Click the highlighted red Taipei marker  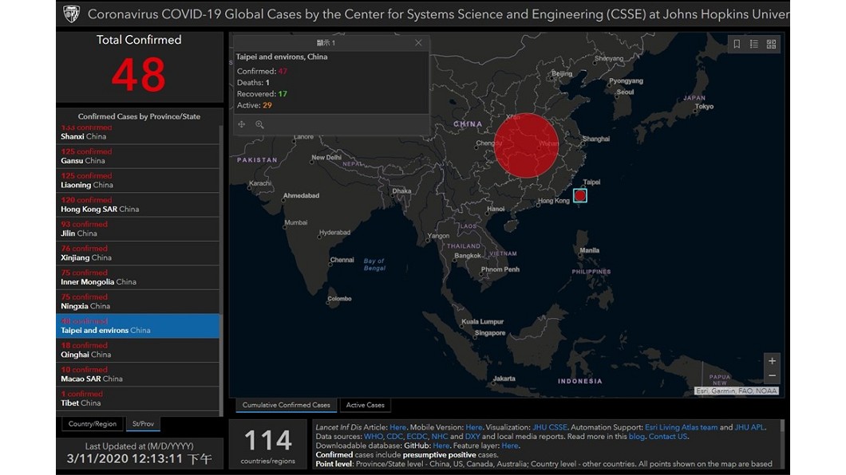(580, 195)
